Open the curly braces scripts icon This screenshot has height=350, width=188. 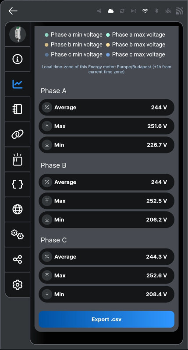tap(18, 184)
